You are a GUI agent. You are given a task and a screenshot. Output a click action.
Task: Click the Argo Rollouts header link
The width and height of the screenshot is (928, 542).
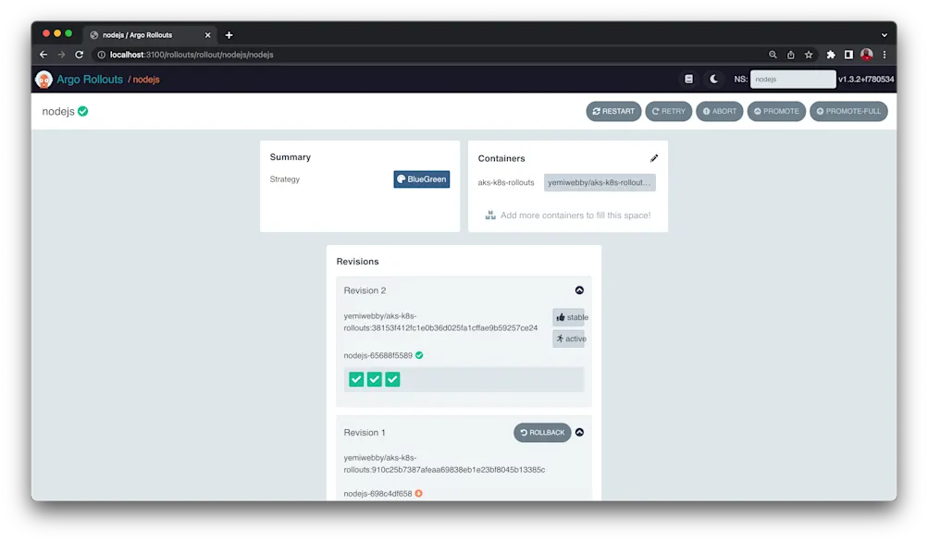(x=90, y=80)
